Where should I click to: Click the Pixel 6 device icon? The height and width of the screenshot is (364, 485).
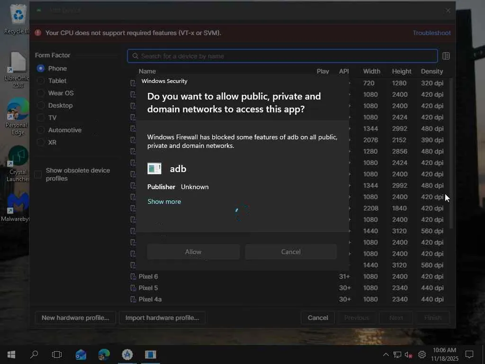pyautogui.click(x=133, y=276)
